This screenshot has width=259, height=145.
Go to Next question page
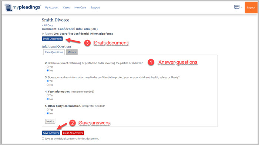50,121
